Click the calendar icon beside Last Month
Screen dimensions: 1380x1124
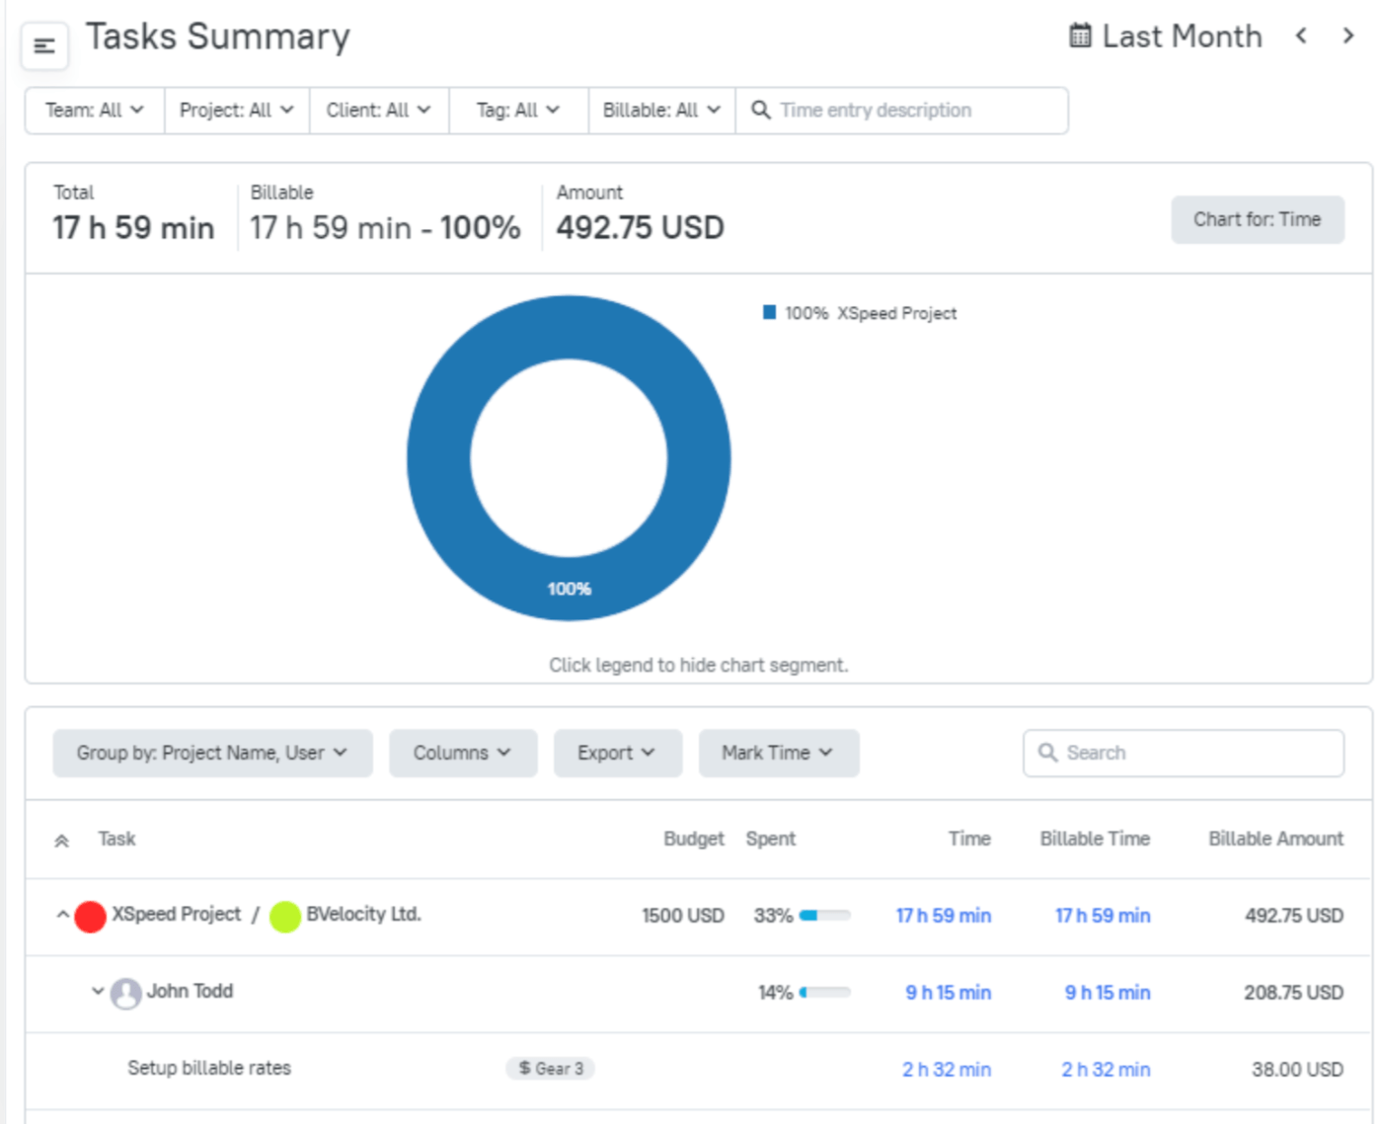1080,37
